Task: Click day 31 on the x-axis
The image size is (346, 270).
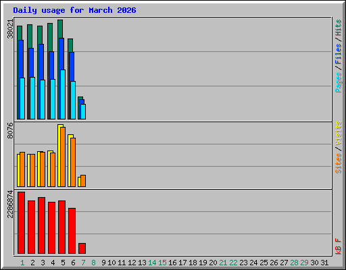Action: click(324, 263)
